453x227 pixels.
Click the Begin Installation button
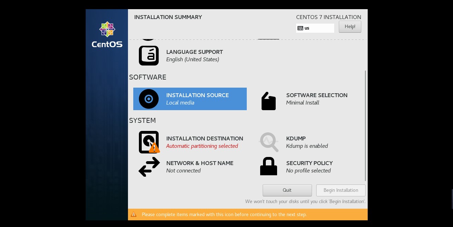click(x=341, y=190)
